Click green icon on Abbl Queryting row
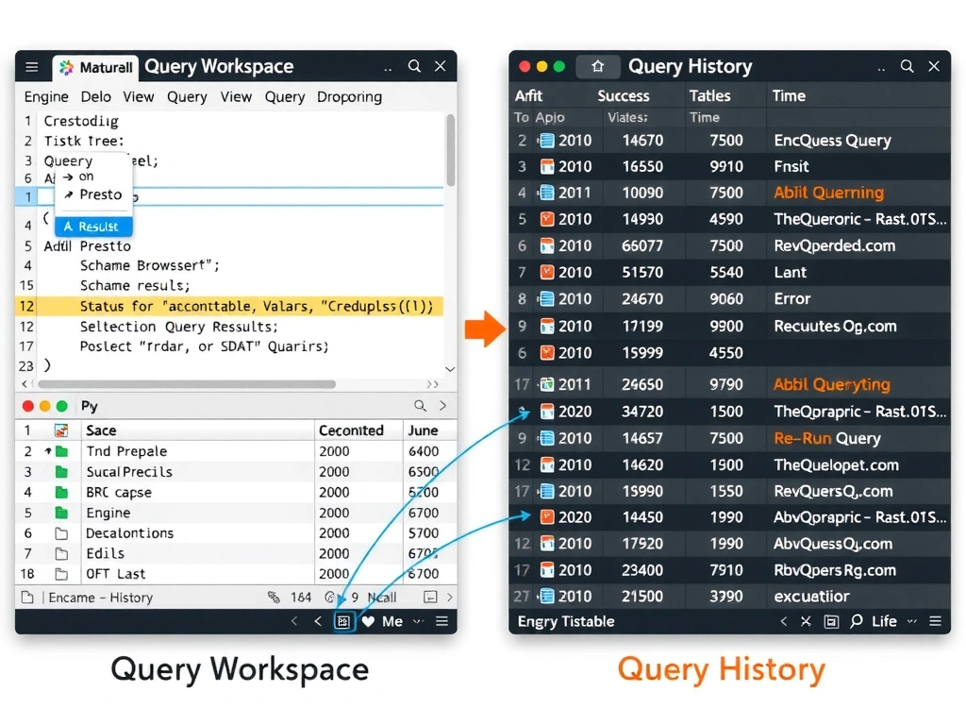The width and height of the screenshot is (966, 725). (546, 385)
